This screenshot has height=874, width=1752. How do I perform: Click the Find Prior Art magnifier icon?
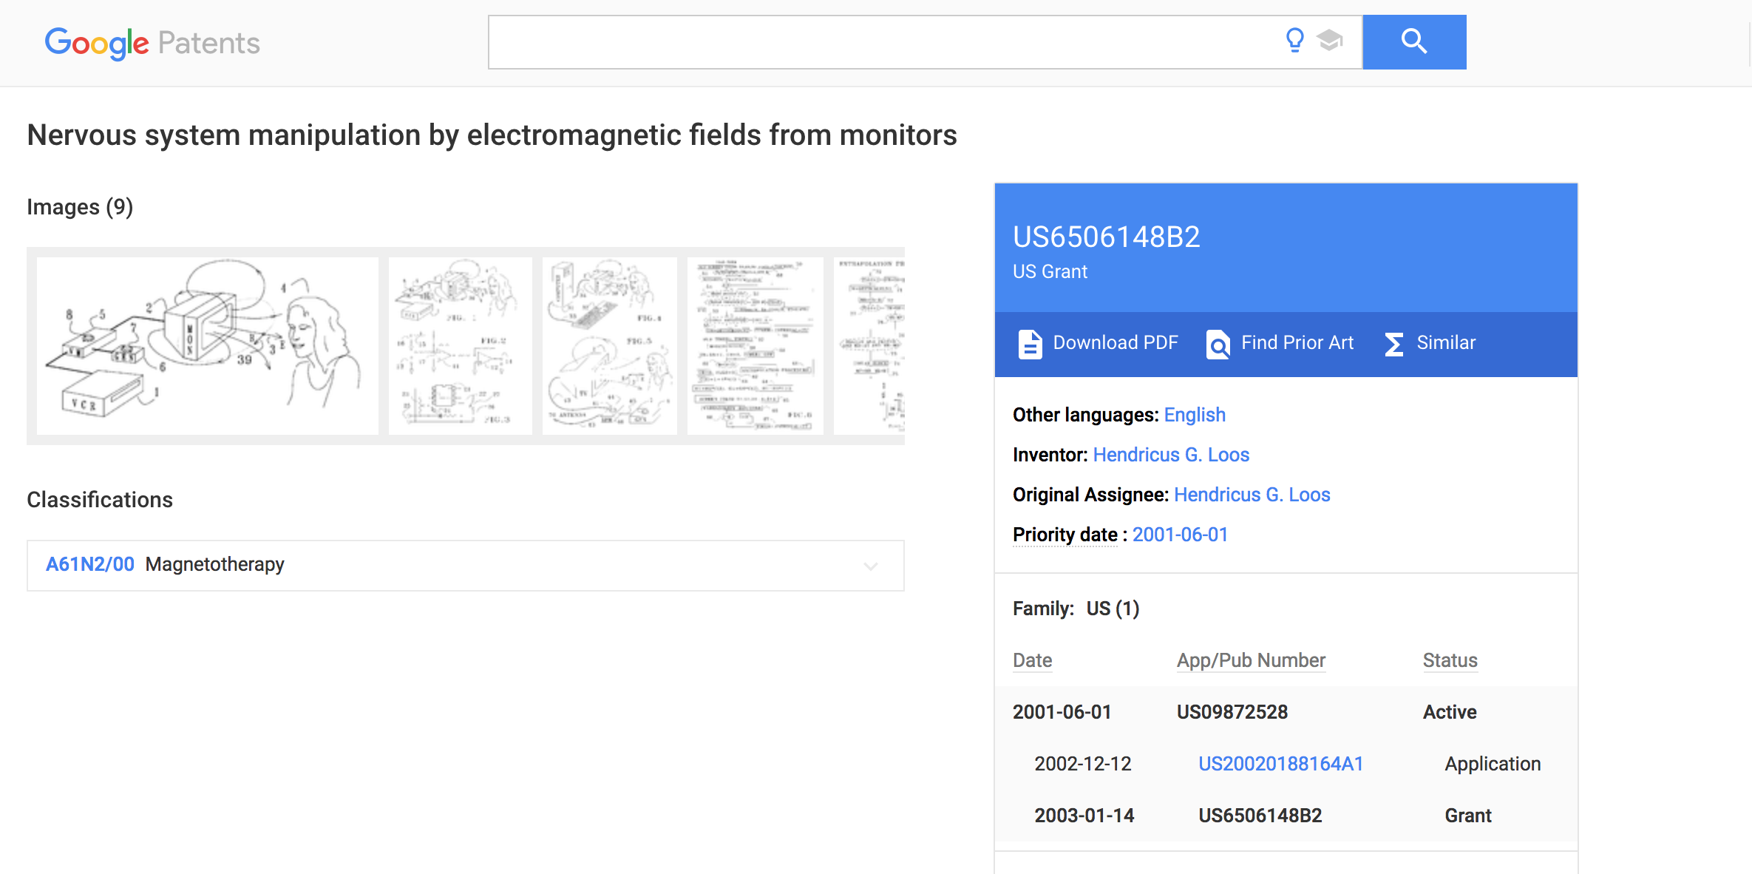1218,344
